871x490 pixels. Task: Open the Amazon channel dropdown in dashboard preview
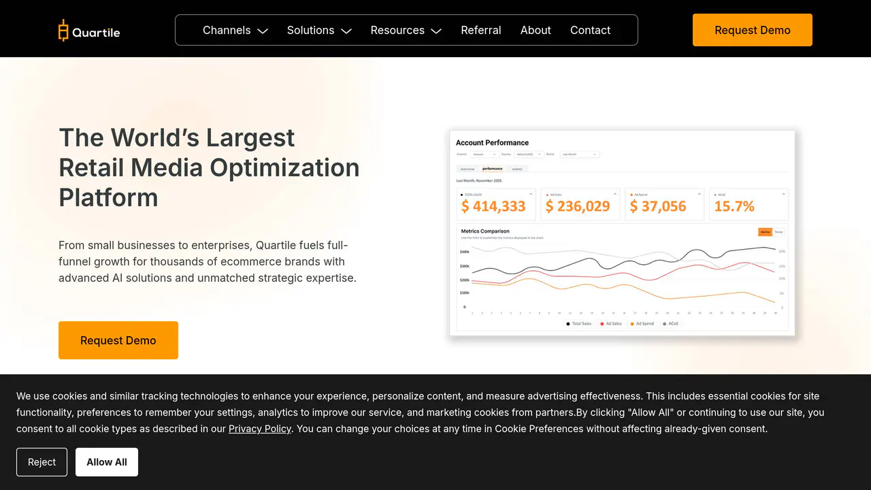click(484, 154)
